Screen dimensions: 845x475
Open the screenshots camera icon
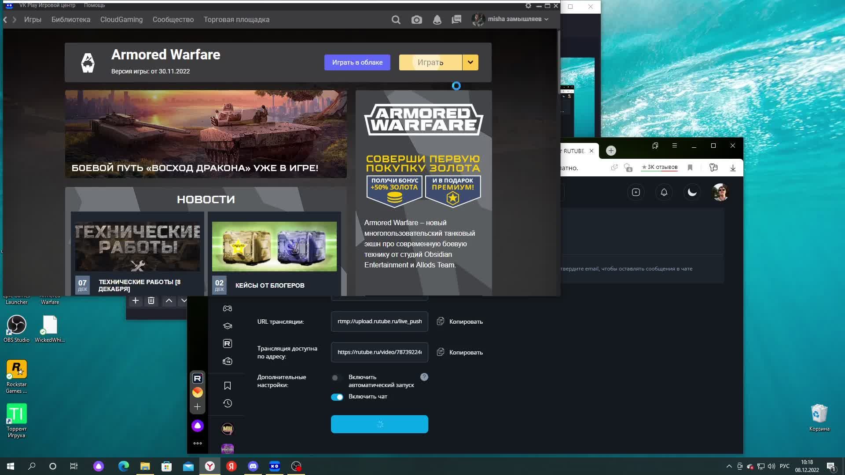point(416,20)
